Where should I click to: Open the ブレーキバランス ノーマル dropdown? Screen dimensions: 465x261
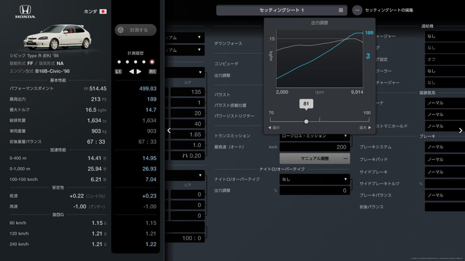[x=445, y=195]
